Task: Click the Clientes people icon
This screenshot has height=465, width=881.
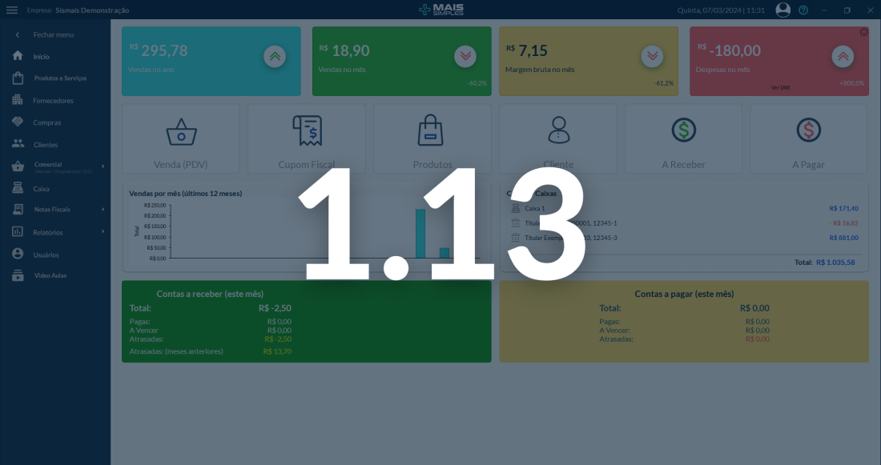Action: [18, 144]
